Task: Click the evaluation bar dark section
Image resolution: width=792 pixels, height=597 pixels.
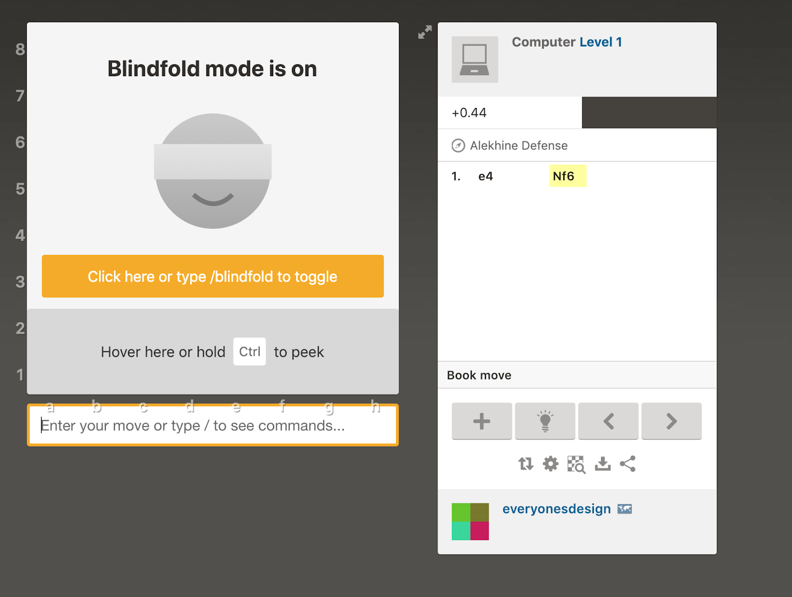Action: pyautogui.click(x=649, y=113)
